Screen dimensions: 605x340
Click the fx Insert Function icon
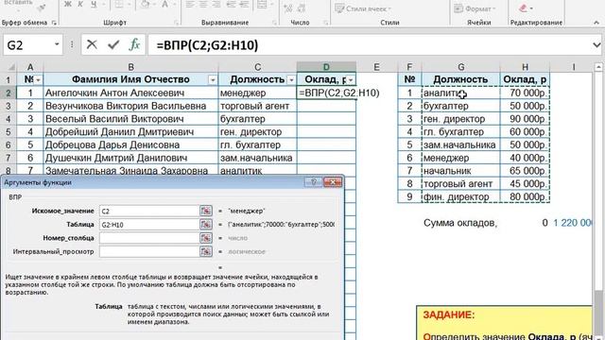coord(134,44)
